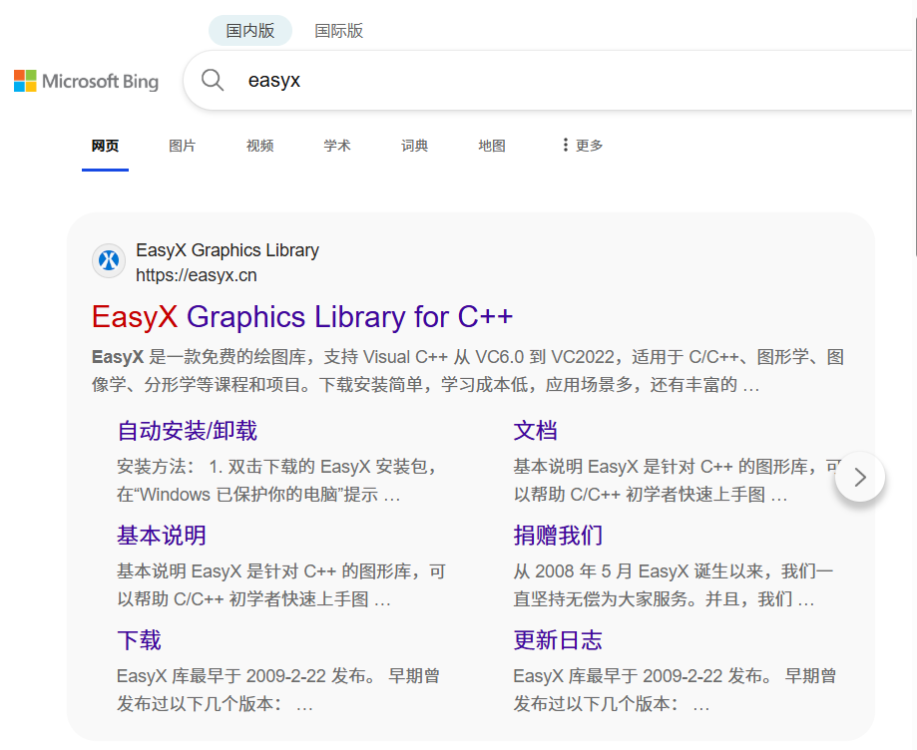The height and width of the screenshot is (750, 917).
Task: Go to the 地图 tab
Action: click(492, 146)
